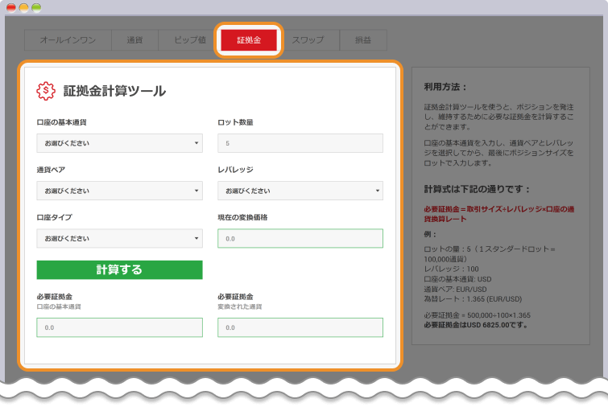Select the 必要証拠金 口座の基本通貨 result field

click(119, 327)
